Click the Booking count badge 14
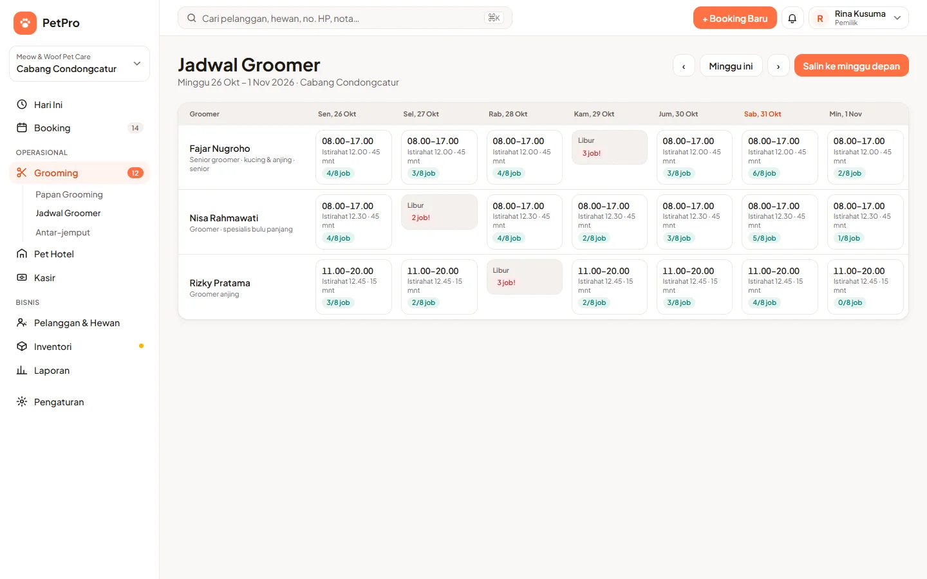 point(135,128)
